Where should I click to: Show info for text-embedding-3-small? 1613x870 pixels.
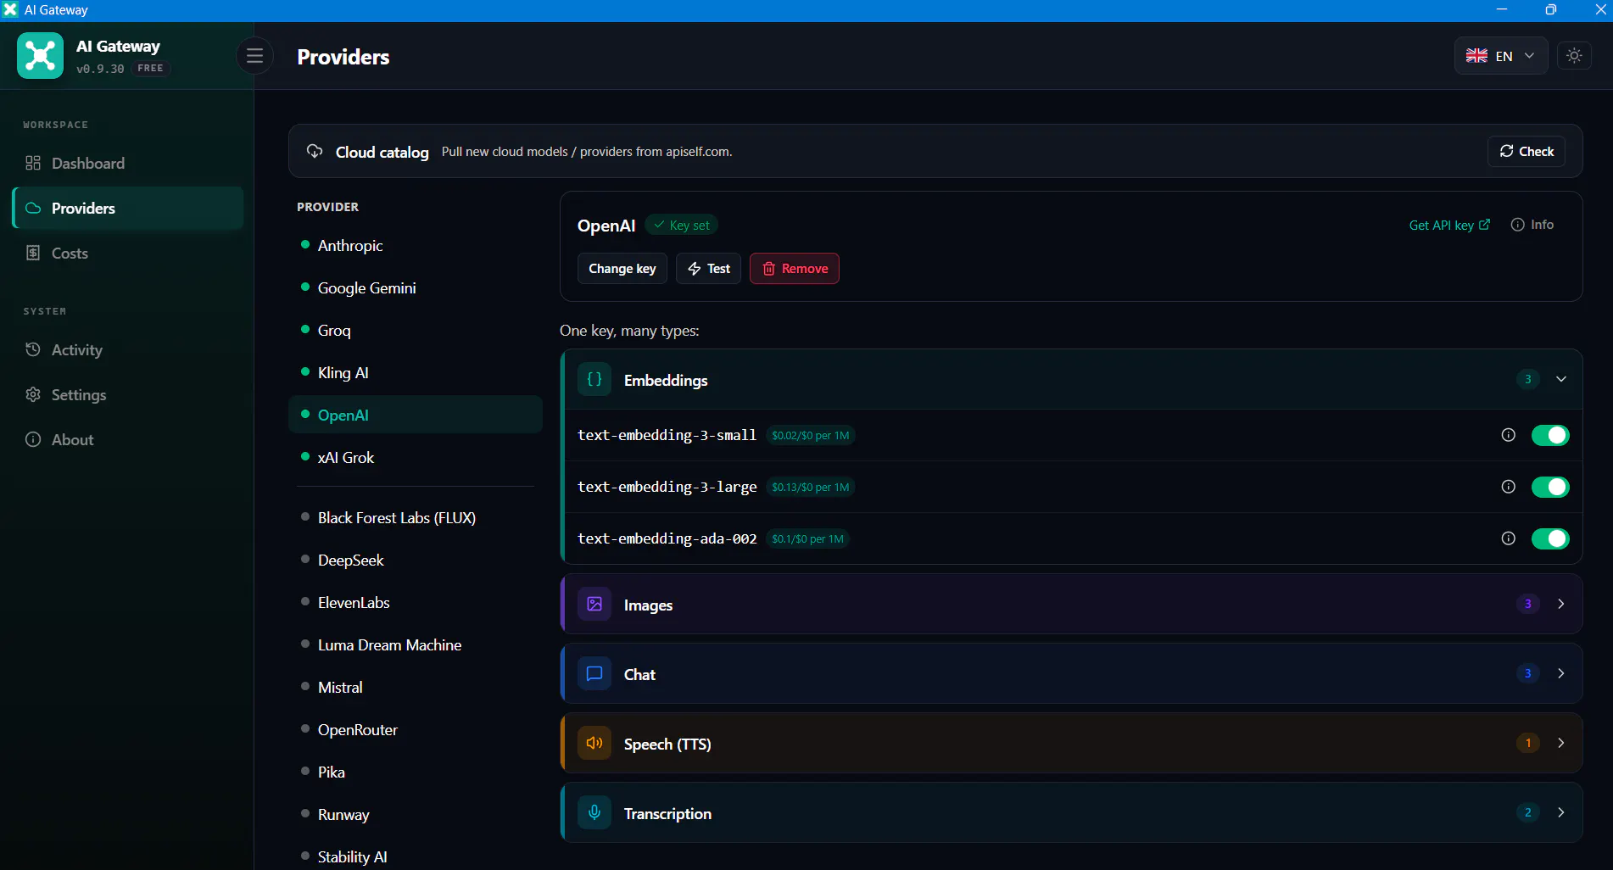[x=1508, y=435]
